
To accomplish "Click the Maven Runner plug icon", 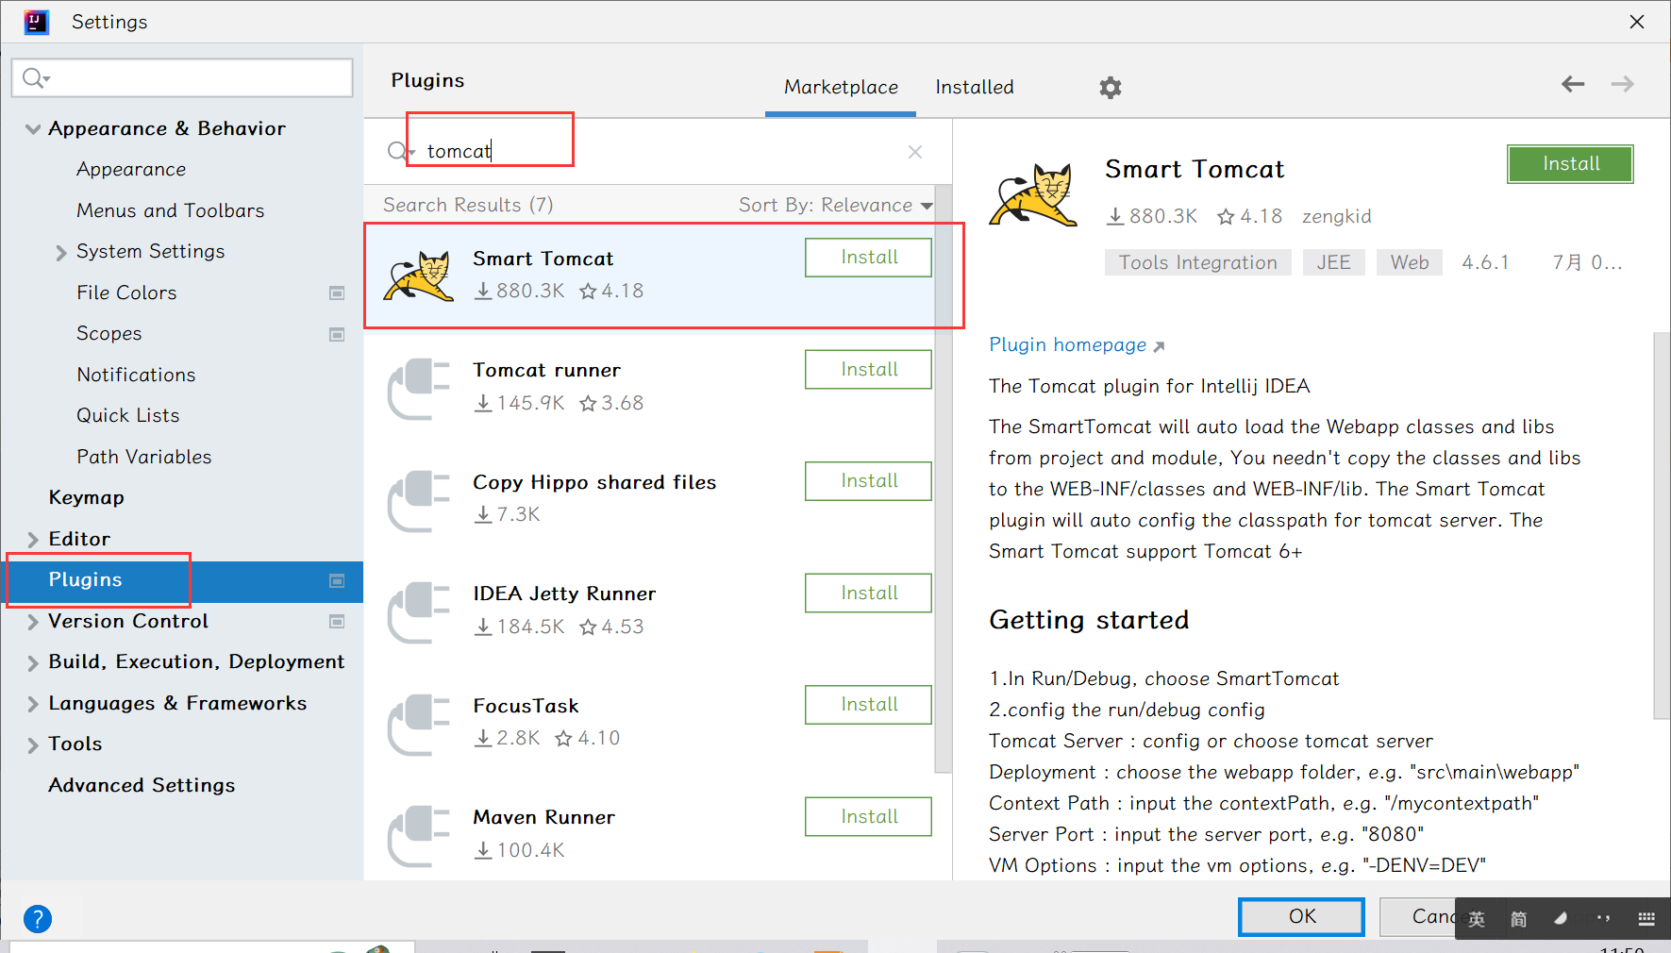I will coord(419,835).
